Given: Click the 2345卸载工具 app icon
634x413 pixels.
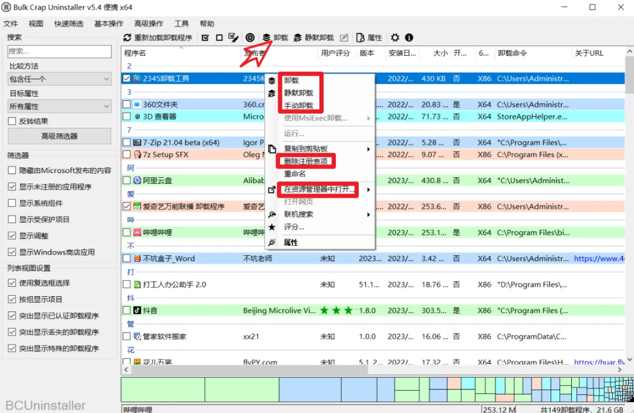Looking at the screenshot, I should [137, 79].
